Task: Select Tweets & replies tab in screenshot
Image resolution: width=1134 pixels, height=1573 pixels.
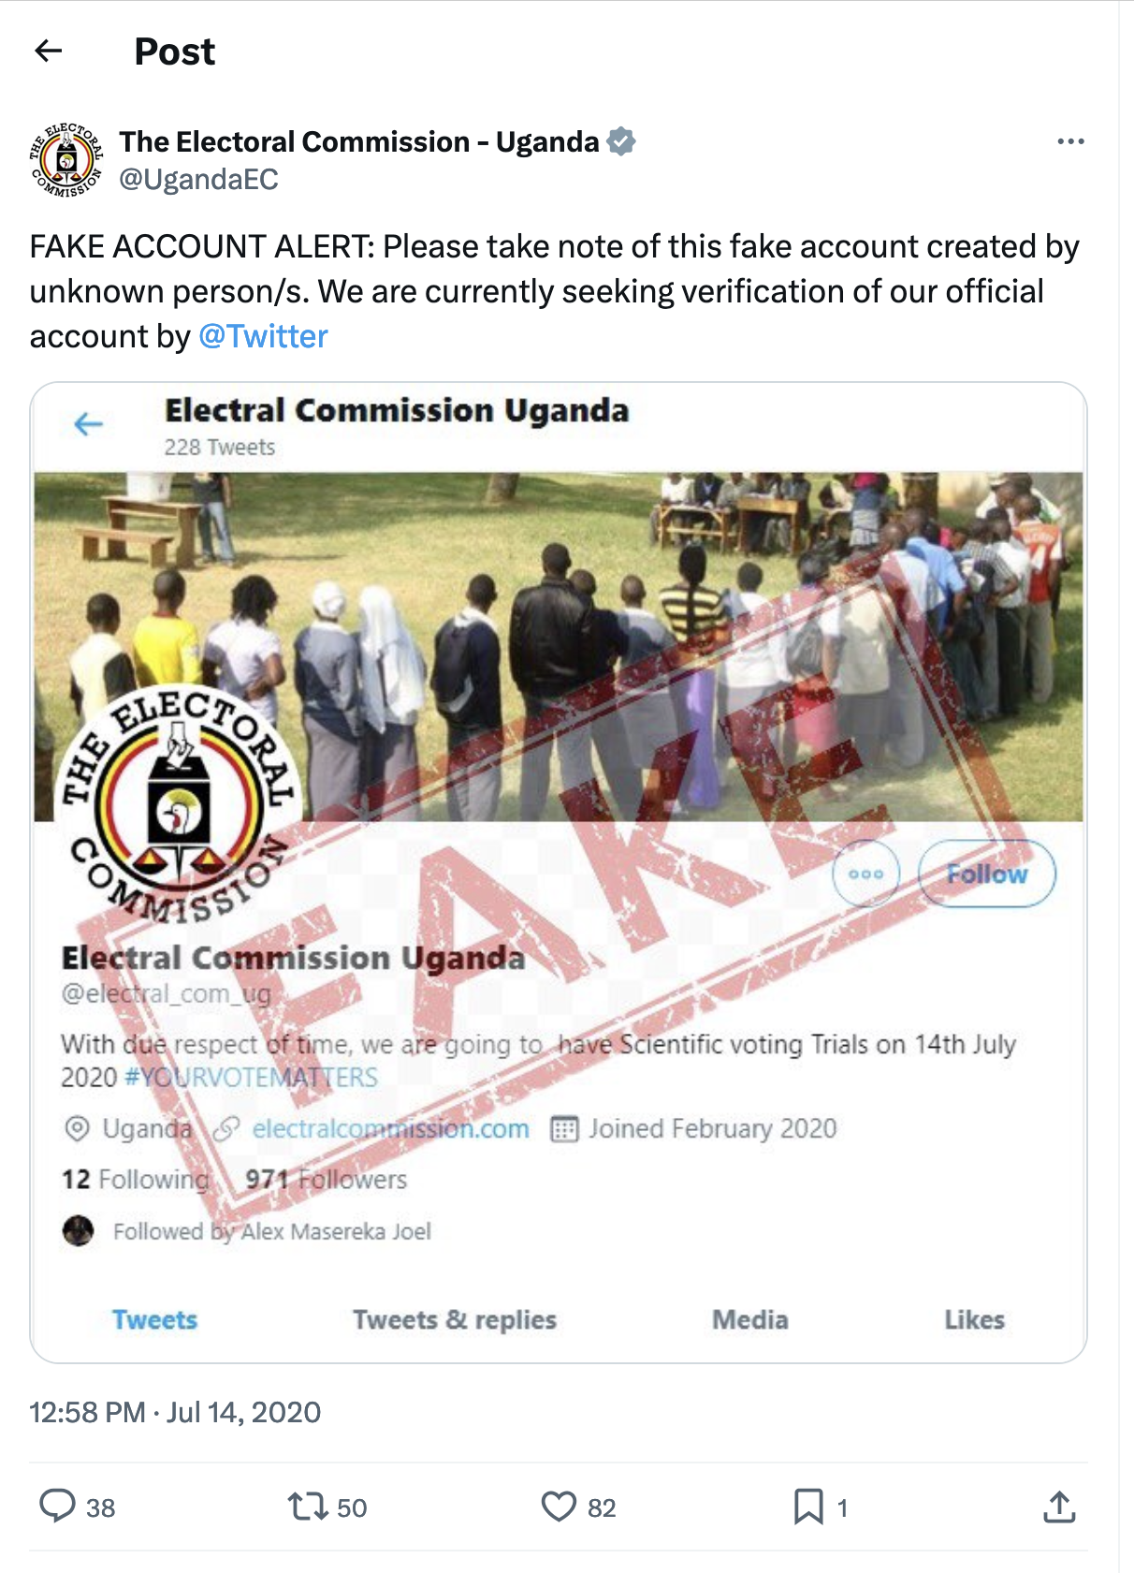Action: pos(455,1319)
